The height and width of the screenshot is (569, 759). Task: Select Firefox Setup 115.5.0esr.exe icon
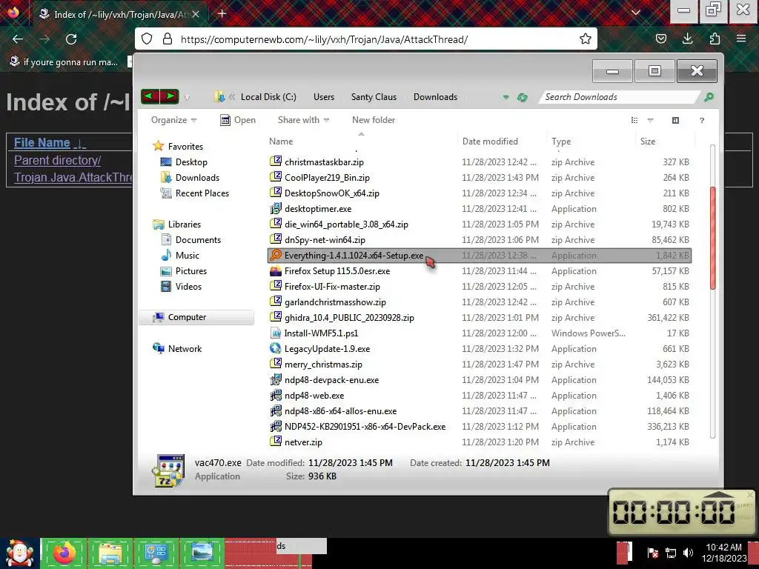(276, 271)
